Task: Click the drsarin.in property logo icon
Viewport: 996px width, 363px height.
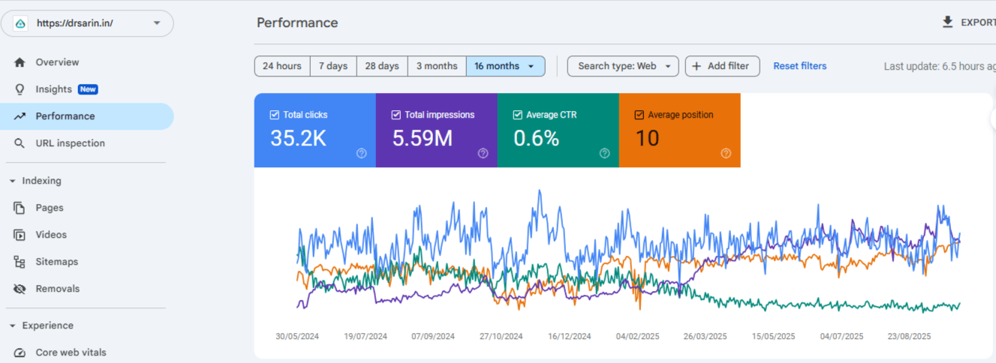Action: [20, 23]
